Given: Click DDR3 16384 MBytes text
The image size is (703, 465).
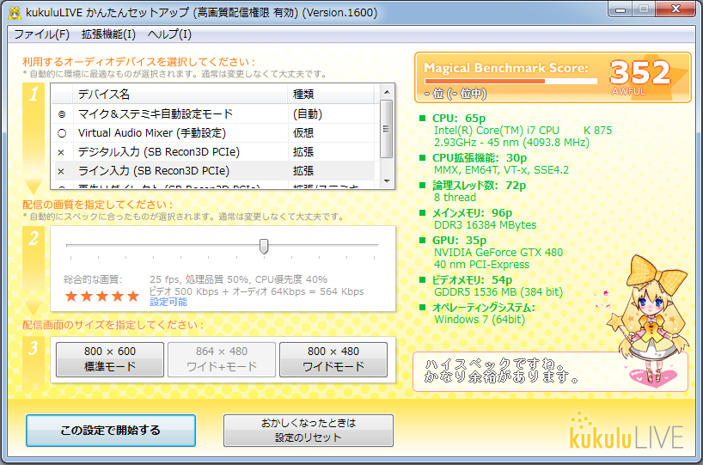Looking at the screenshot, I should [x=485, y=225].
